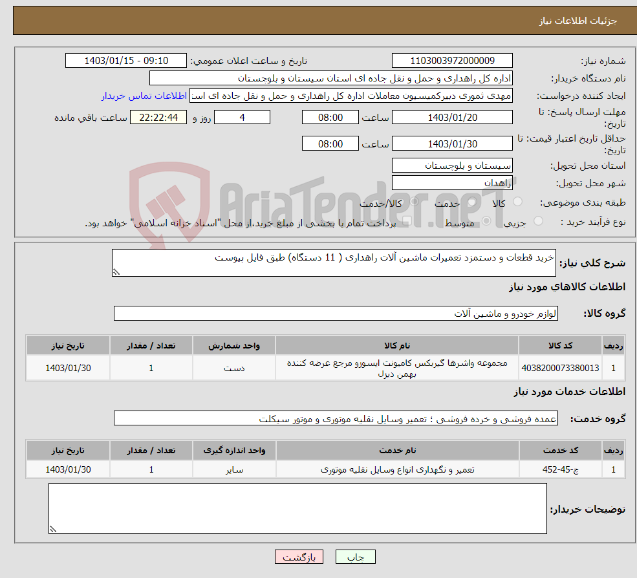Viewport: 637px width, 578px height.
Task: Click goods name مجموعه واشرها گیربکس cell
Action: [x=397, y=368]
